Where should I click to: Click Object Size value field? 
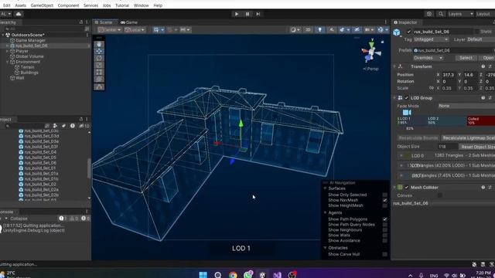click(x=447, y=147)
